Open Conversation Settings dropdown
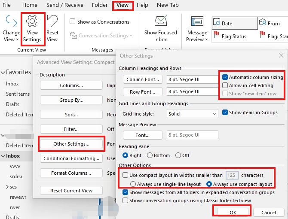Image resolution: width=288 pixels, height=219 pixels. pyautogui.click(x=101, y=35)
